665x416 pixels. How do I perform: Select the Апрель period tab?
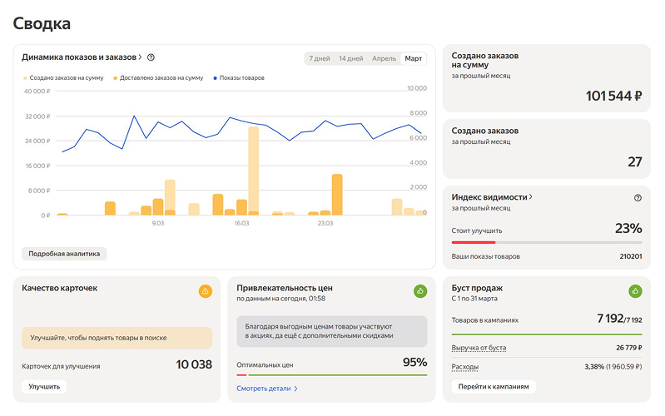384,58
